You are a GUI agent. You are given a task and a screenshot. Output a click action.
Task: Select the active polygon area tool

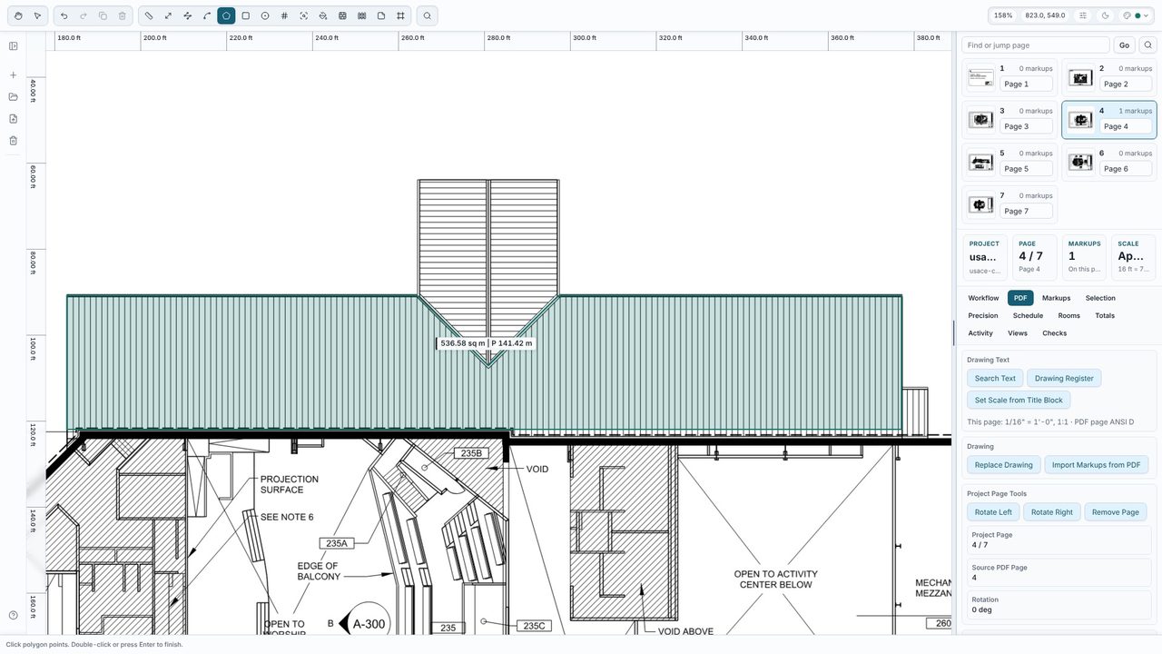(226, 15)
